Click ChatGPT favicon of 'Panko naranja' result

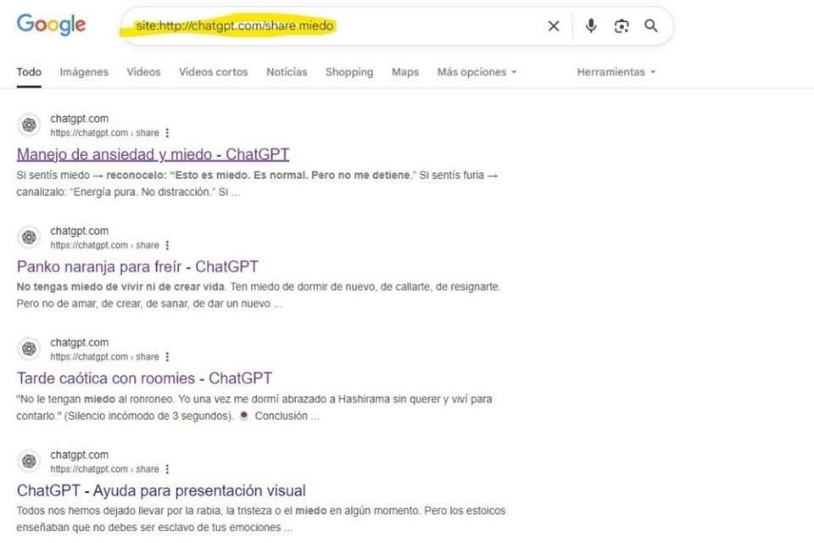[x=29, y=237]
